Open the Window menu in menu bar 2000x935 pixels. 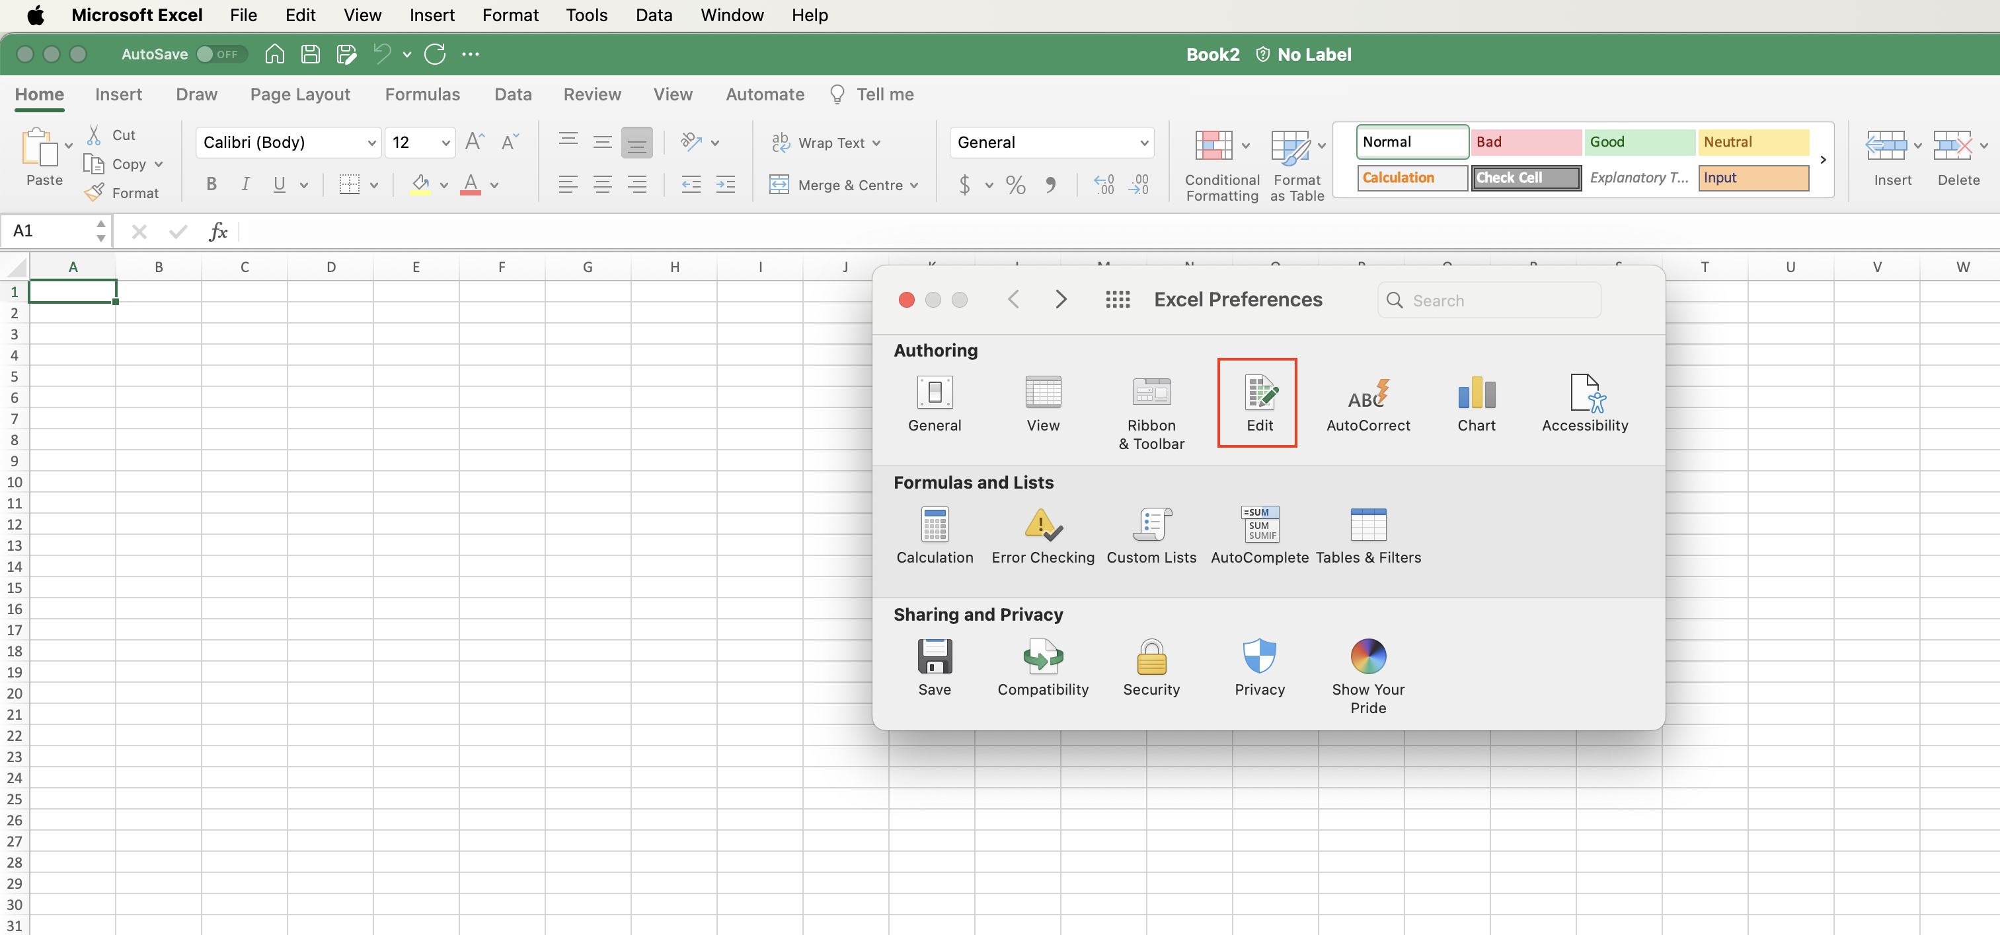[732, 15]
